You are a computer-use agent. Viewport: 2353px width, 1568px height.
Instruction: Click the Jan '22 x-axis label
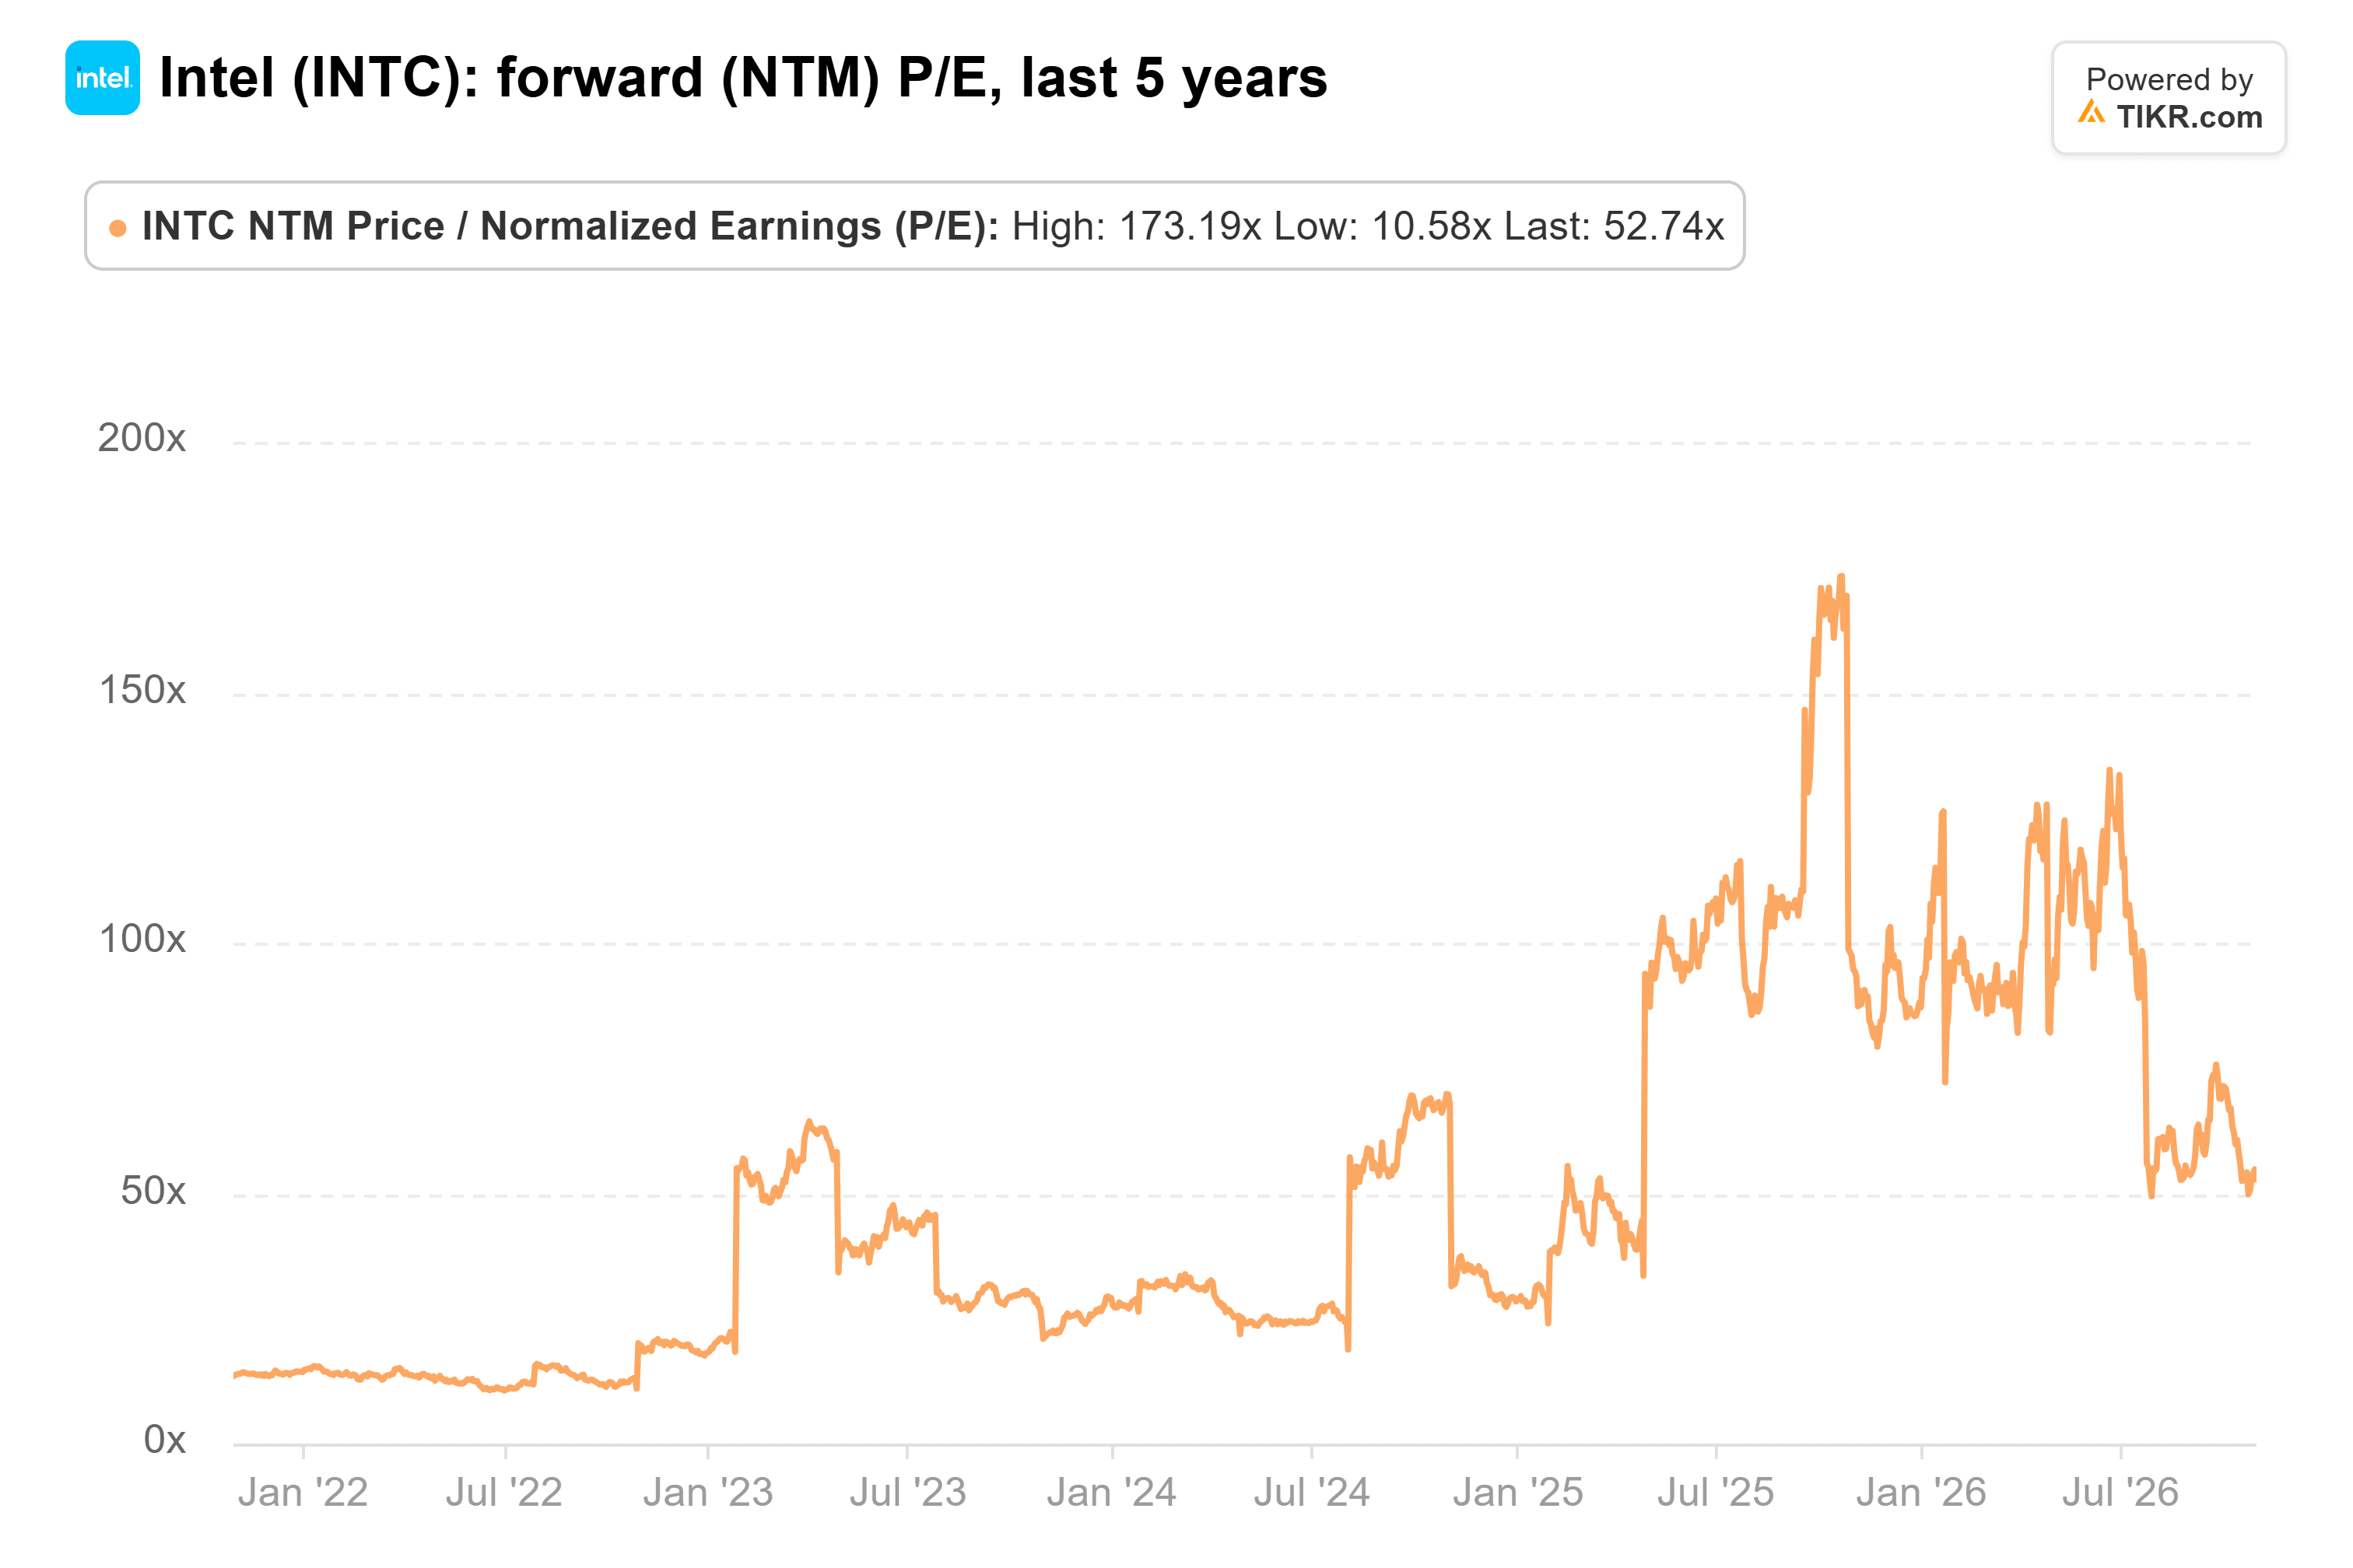tap(303, 1492)
